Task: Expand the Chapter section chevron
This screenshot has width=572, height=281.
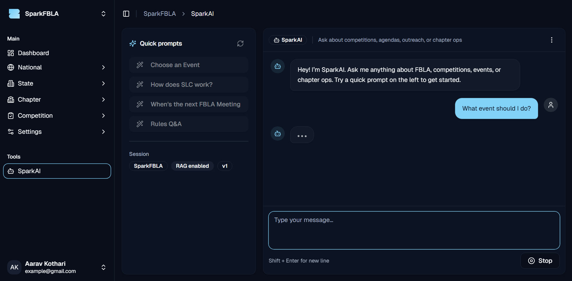Action: pyautogui.click(x=103, y=100)
